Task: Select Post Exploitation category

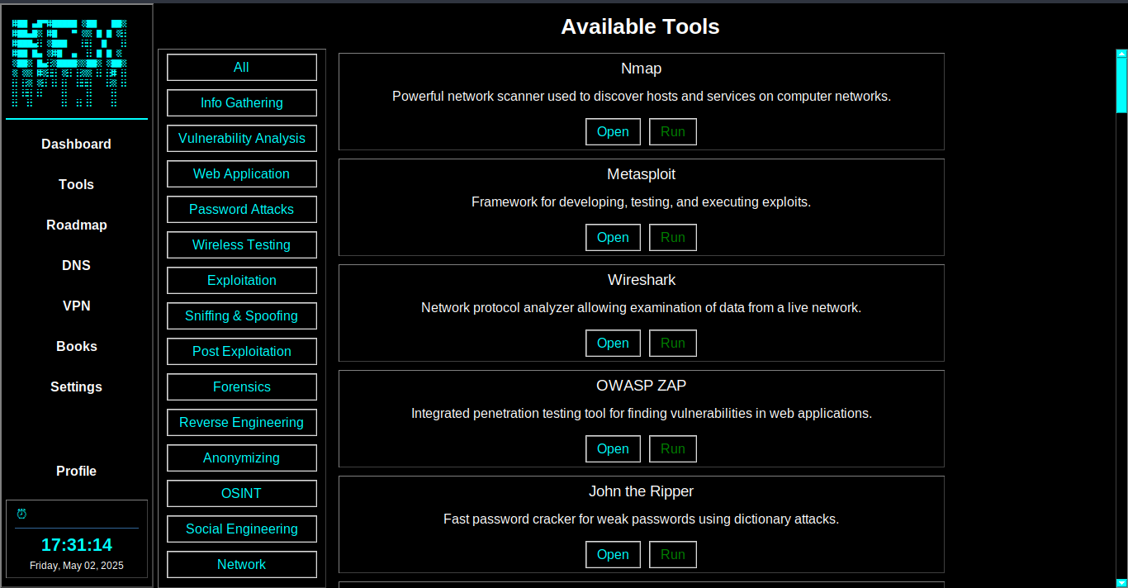Action: pos(242,352)
